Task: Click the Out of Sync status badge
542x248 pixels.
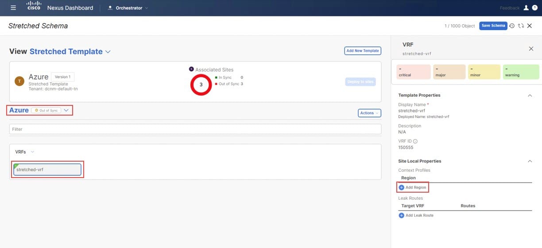Action: 46,110
